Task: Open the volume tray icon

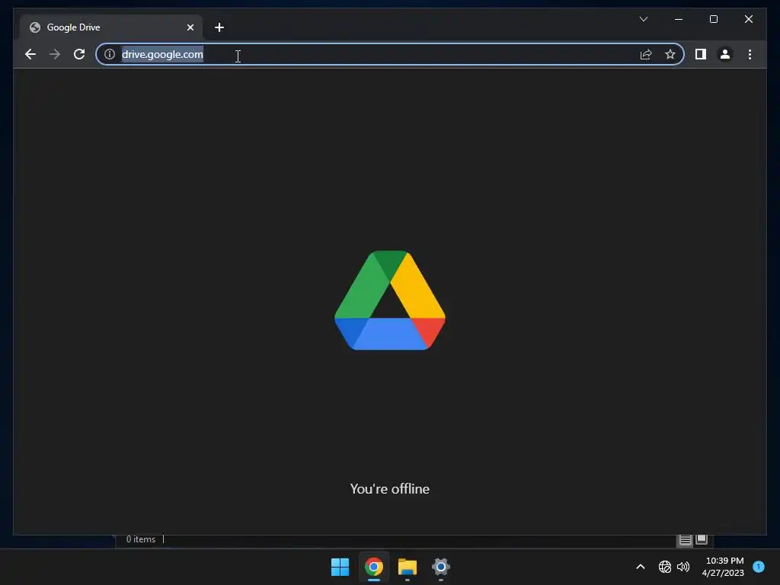Action: [683, 567]
